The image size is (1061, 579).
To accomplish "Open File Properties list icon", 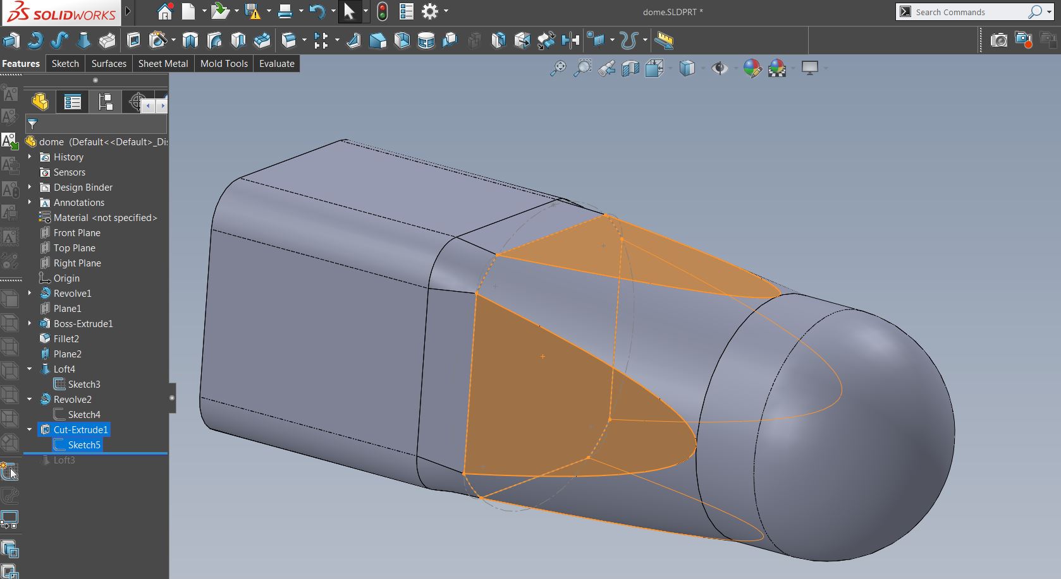I will [x=407, y=11].
